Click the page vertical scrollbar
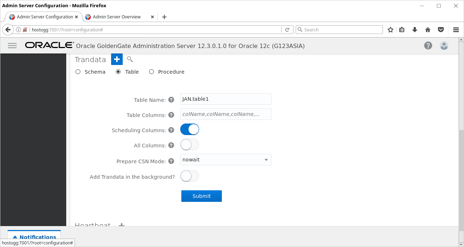This screenshot has height=247, width=464. click(x=461, y=181)
